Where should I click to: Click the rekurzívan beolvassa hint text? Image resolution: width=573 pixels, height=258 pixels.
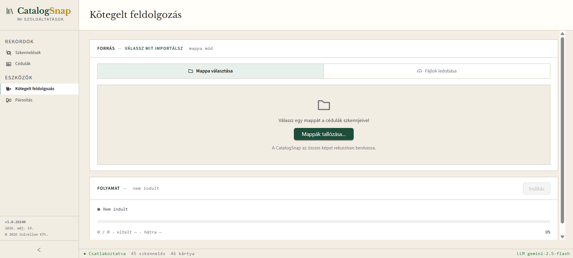324,148
